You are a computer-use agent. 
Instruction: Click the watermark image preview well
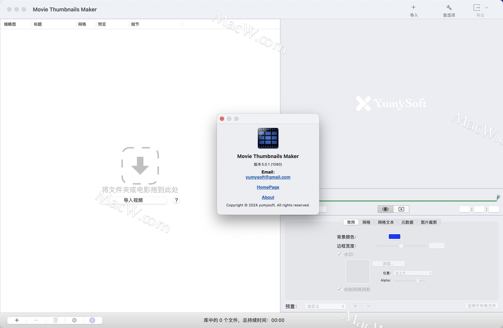(x=358, y=272)
